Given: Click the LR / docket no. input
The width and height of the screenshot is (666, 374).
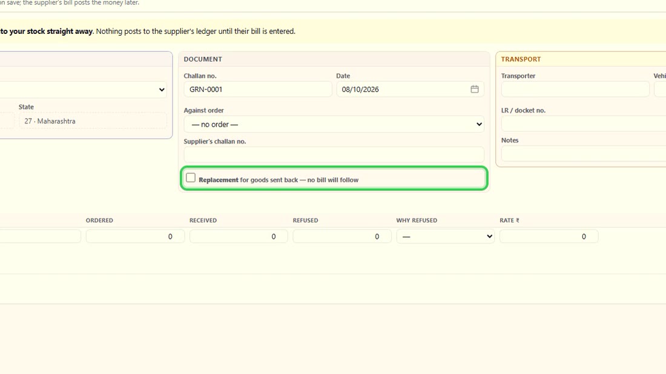Looking at the screenshot, I should pos(584,124).
